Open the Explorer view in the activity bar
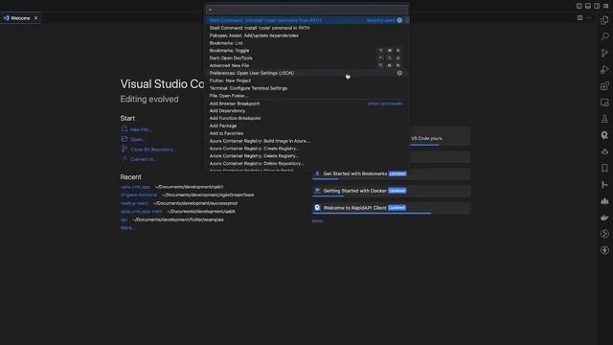Image resolution: width=613 pixels, height=345 pixels. point(604,20)
